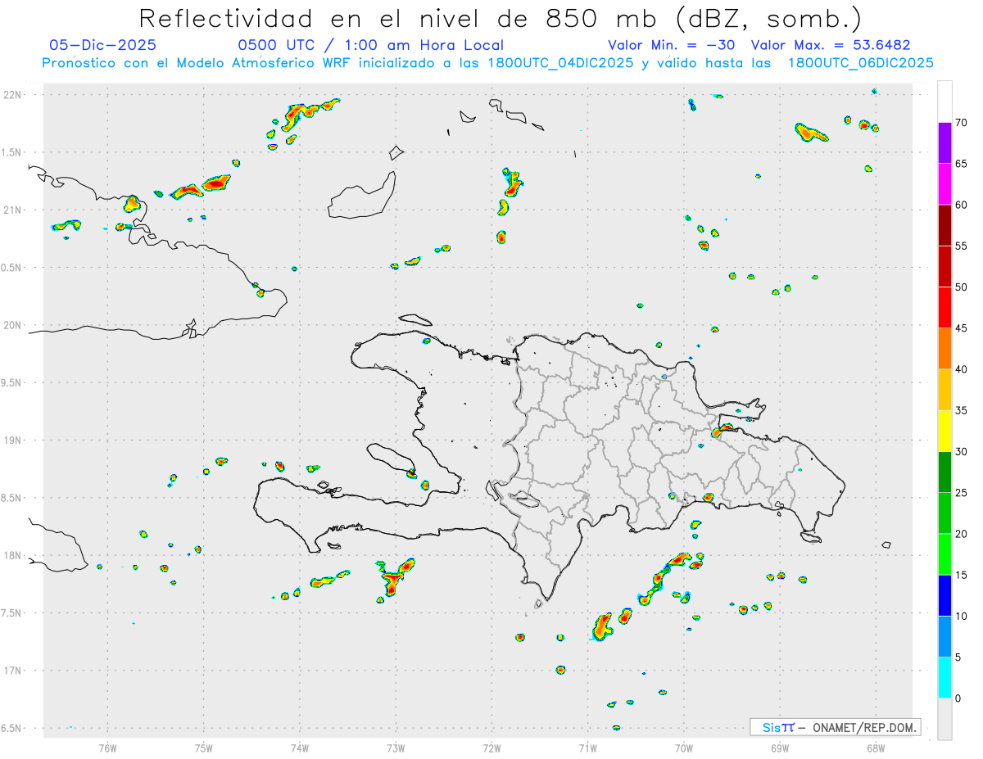Image resolution: width=983 pixels, height=759 pixels.
Task: Select the '75W' longitude label
Action: click(x=204, y=748)
